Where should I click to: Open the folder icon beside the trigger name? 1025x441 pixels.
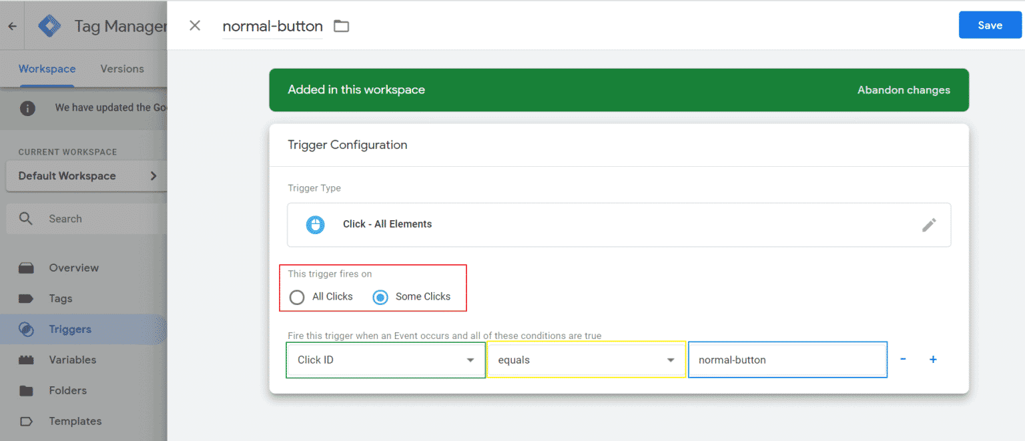click(x=341, y=25)
